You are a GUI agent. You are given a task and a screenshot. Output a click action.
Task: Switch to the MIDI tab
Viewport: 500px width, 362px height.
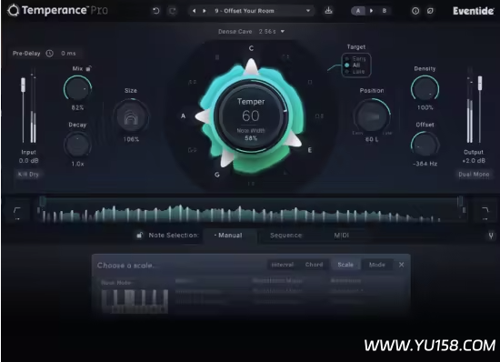341,236
